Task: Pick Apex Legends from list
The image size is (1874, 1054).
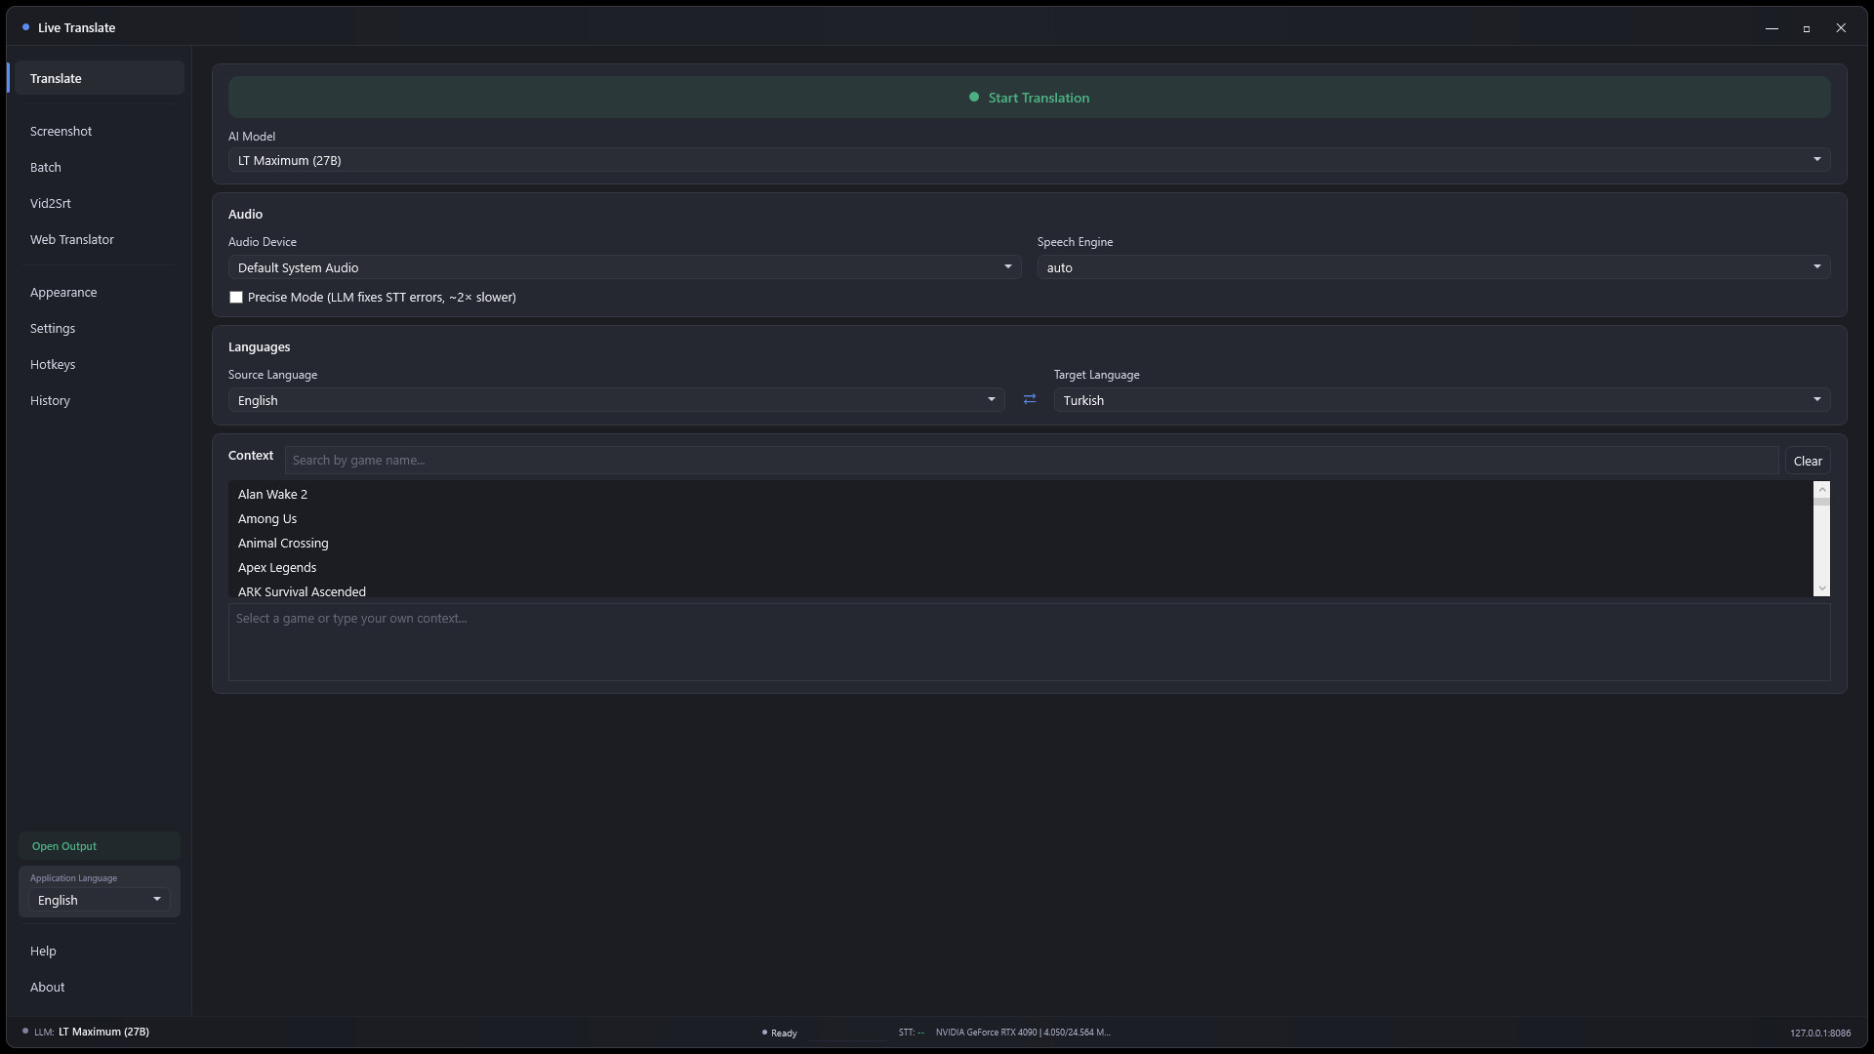Action: coord(1021,567)
